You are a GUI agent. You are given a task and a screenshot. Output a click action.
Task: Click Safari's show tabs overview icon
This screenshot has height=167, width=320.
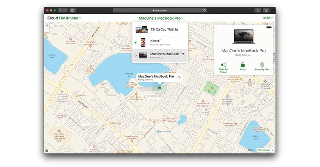click(x=266, y=10)
